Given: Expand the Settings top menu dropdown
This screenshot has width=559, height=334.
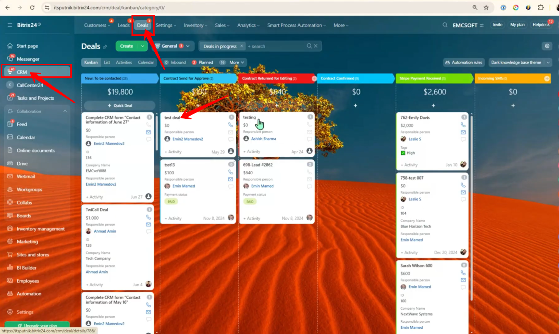Looking at the screenshot, I should tap(166, 25).
